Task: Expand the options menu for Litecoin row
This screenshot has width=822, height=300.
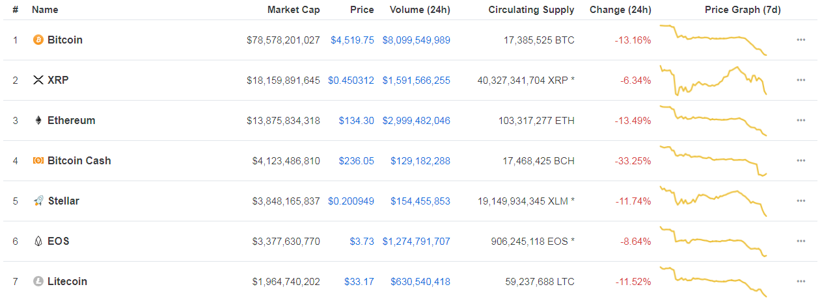Action: (x=801, y=282)
